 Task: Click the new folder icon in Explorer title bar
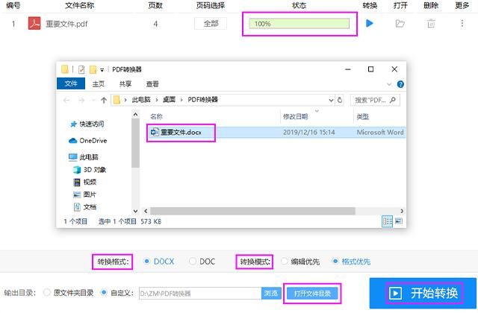coord(93,69)
